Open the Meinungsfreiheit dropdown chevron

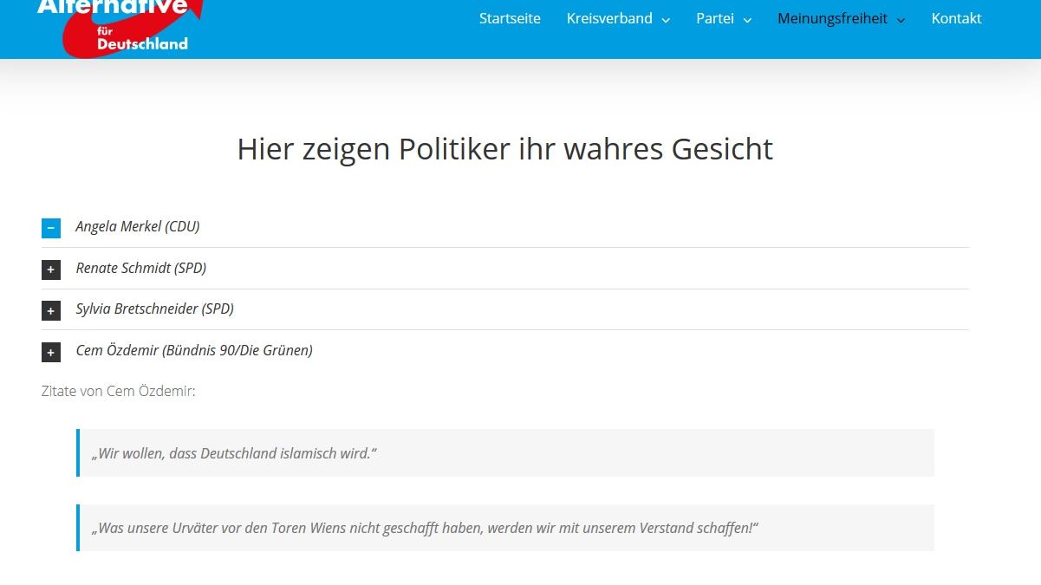(x=901, y=20)
